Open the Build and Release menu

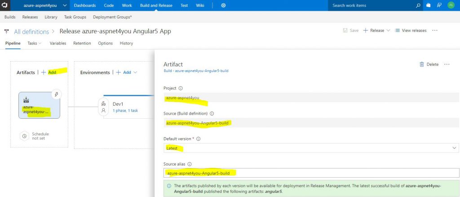click(x=156, y=5)
